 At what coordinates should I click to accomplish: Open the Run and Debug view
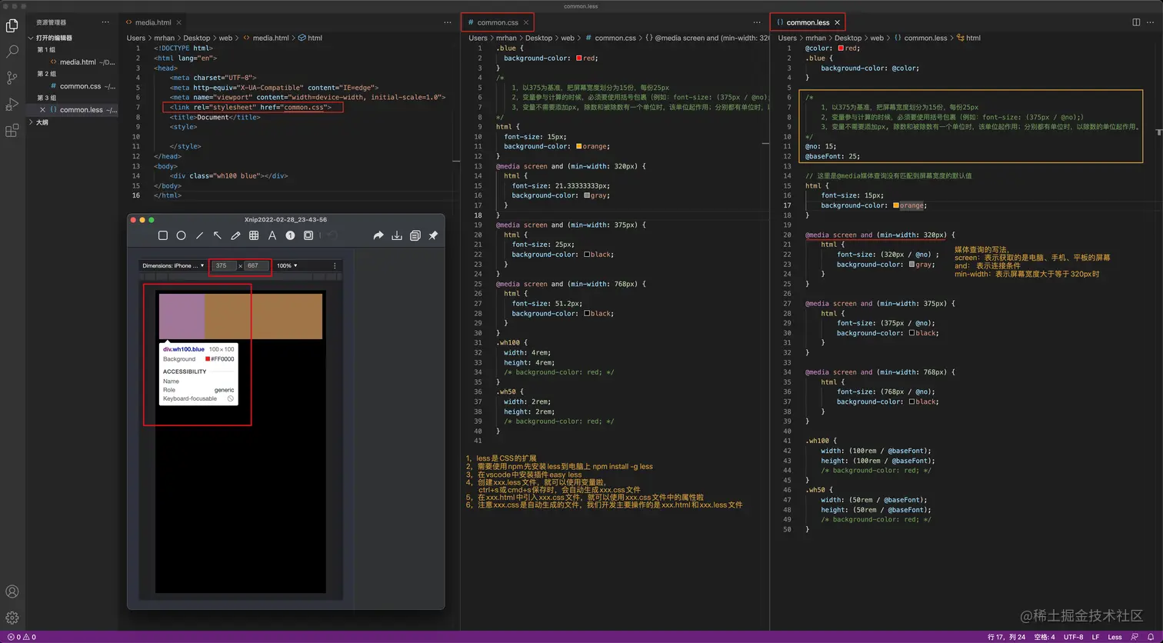pos(12,105)
